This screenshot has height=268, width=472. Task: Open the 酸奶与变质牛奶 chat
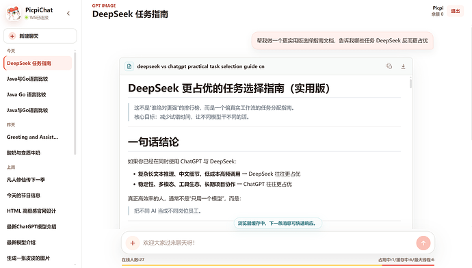38,152
